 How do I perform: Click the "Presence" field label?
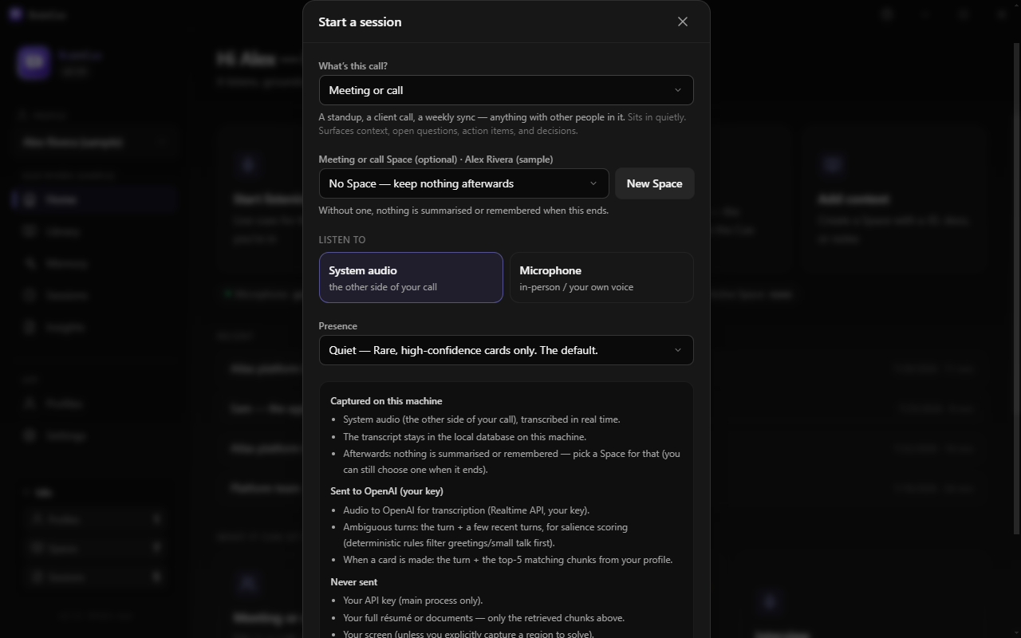[337, 326]
